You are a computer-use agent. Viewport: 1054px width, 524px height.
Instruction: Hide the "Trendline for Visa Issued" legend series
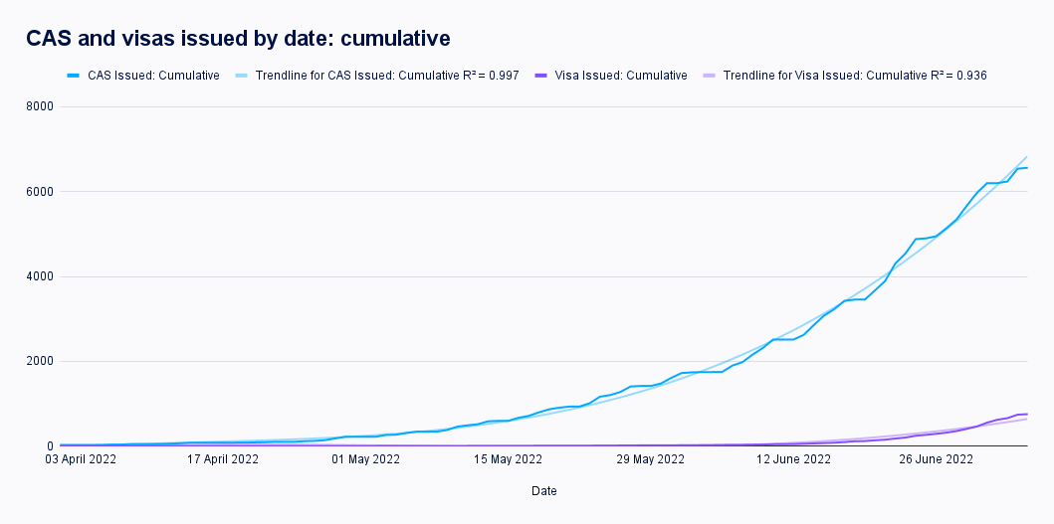point(854,76)
